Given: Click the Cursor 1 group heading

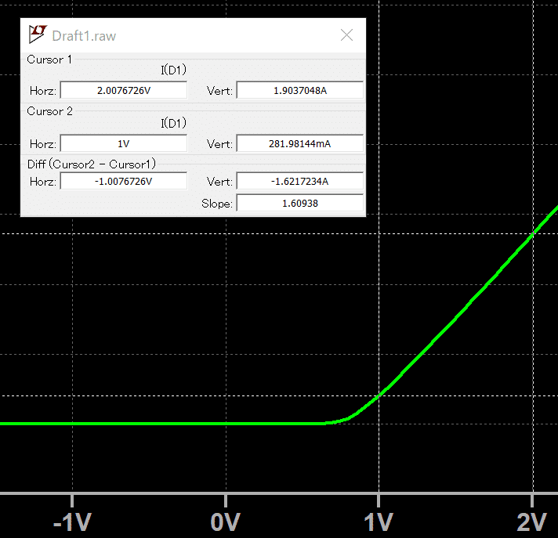Looking at the screenshot, I should coord(49,60).
